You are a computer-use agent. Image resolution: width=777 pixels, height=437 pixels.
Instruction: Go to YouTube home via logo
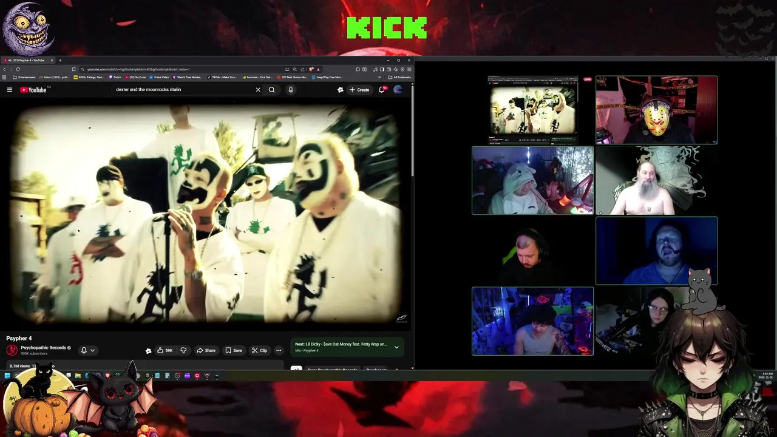pyautogui.click(x=33, y=90)
